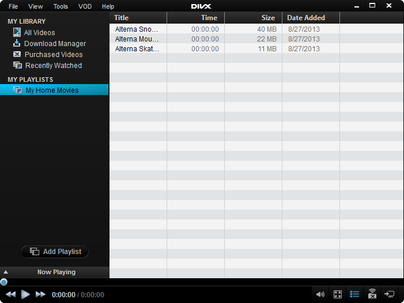404x303 pixels.
Task: Show Purchased Videos list
Action: (54, 55)
